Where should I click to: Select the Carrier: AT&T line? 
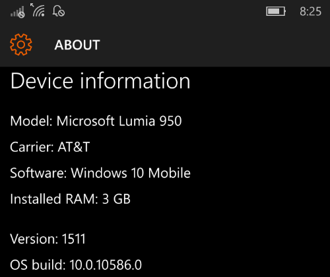(x=50, y=147)
